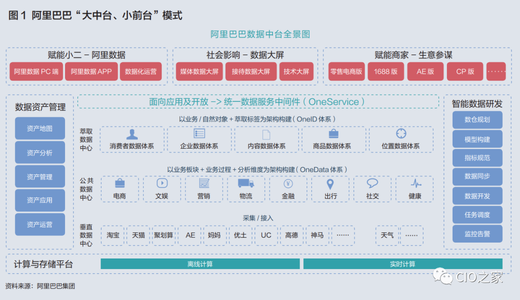Screen dimensions: 520x300
Task: Click the health heartbeat icon
Action: (x=415, y=183)
